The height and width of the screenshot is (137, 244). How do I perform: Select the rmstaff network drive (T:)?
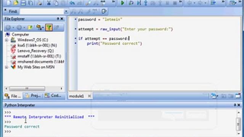[39, 56]
